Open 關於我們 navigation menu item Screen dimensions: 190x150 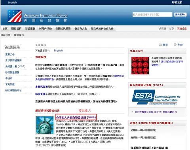pyautogui.click(x=16, y=28)
